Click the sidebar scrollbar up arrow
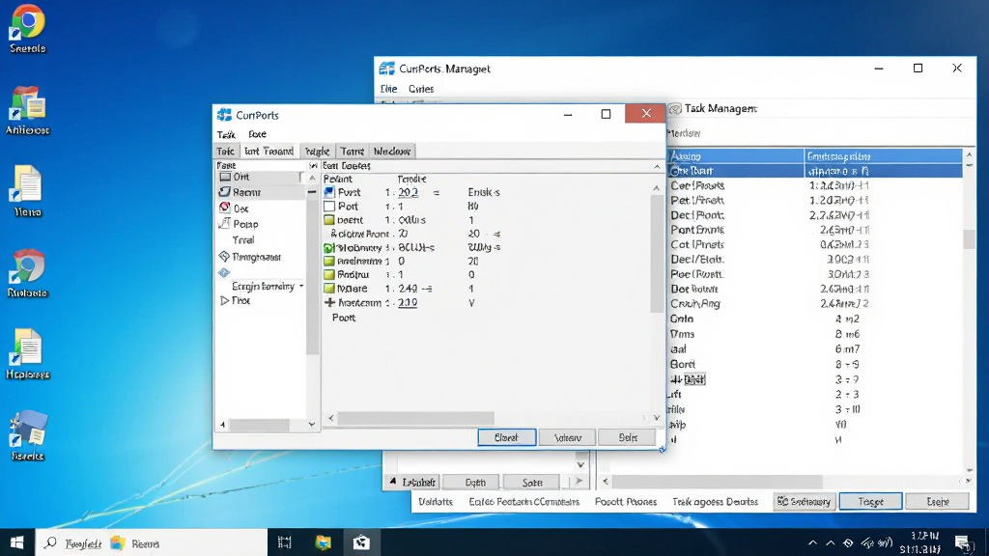989x556 pixels. coord(312,179)
